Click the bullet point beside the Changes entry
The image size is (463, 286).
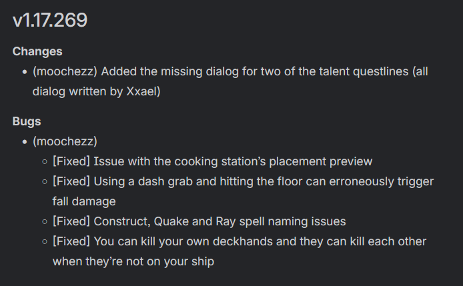(x=25, y=72)
